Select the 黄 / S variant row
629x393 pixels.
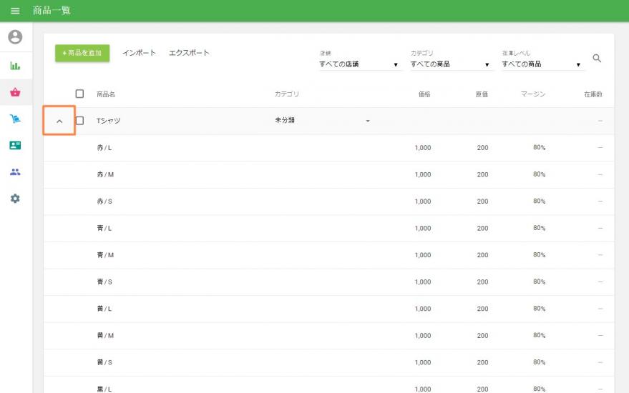pyautogui.click(x=329, y=362)
